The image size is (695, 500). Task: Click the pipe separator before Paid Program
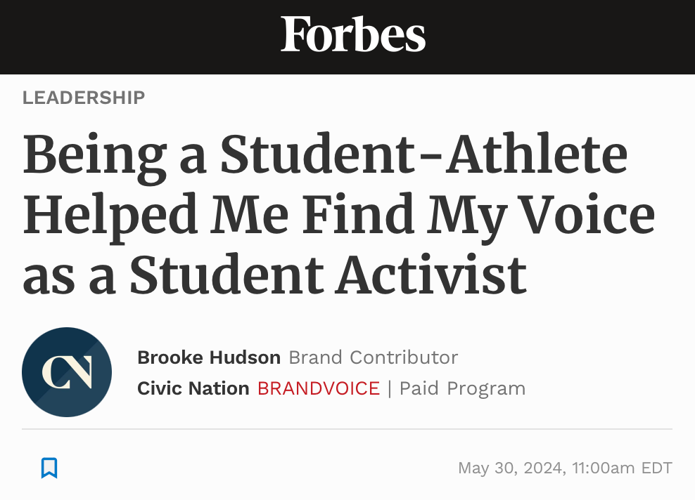point(390,388)
